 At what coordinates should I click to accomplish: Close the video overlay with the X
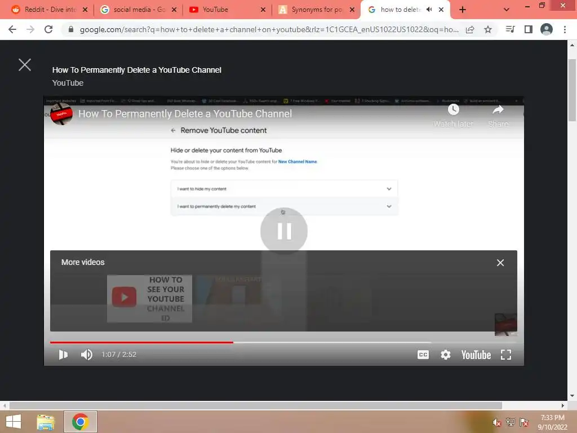[x=25, y=65]
